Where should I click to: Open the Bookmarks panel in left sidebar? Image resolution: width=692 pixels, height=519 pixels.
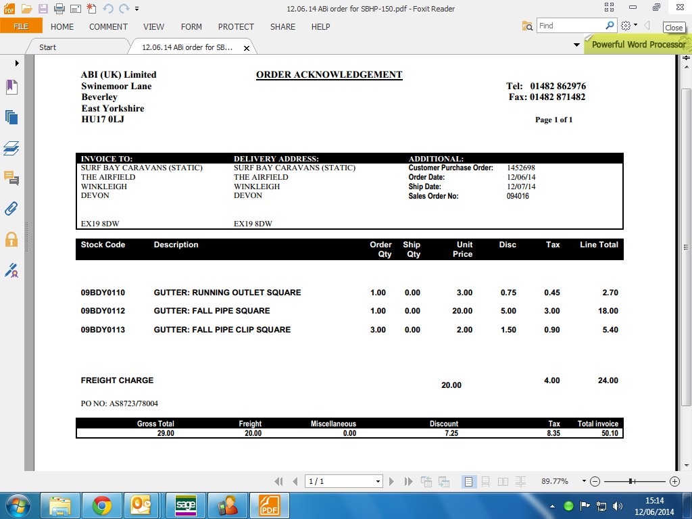click(x=11, y=86)
